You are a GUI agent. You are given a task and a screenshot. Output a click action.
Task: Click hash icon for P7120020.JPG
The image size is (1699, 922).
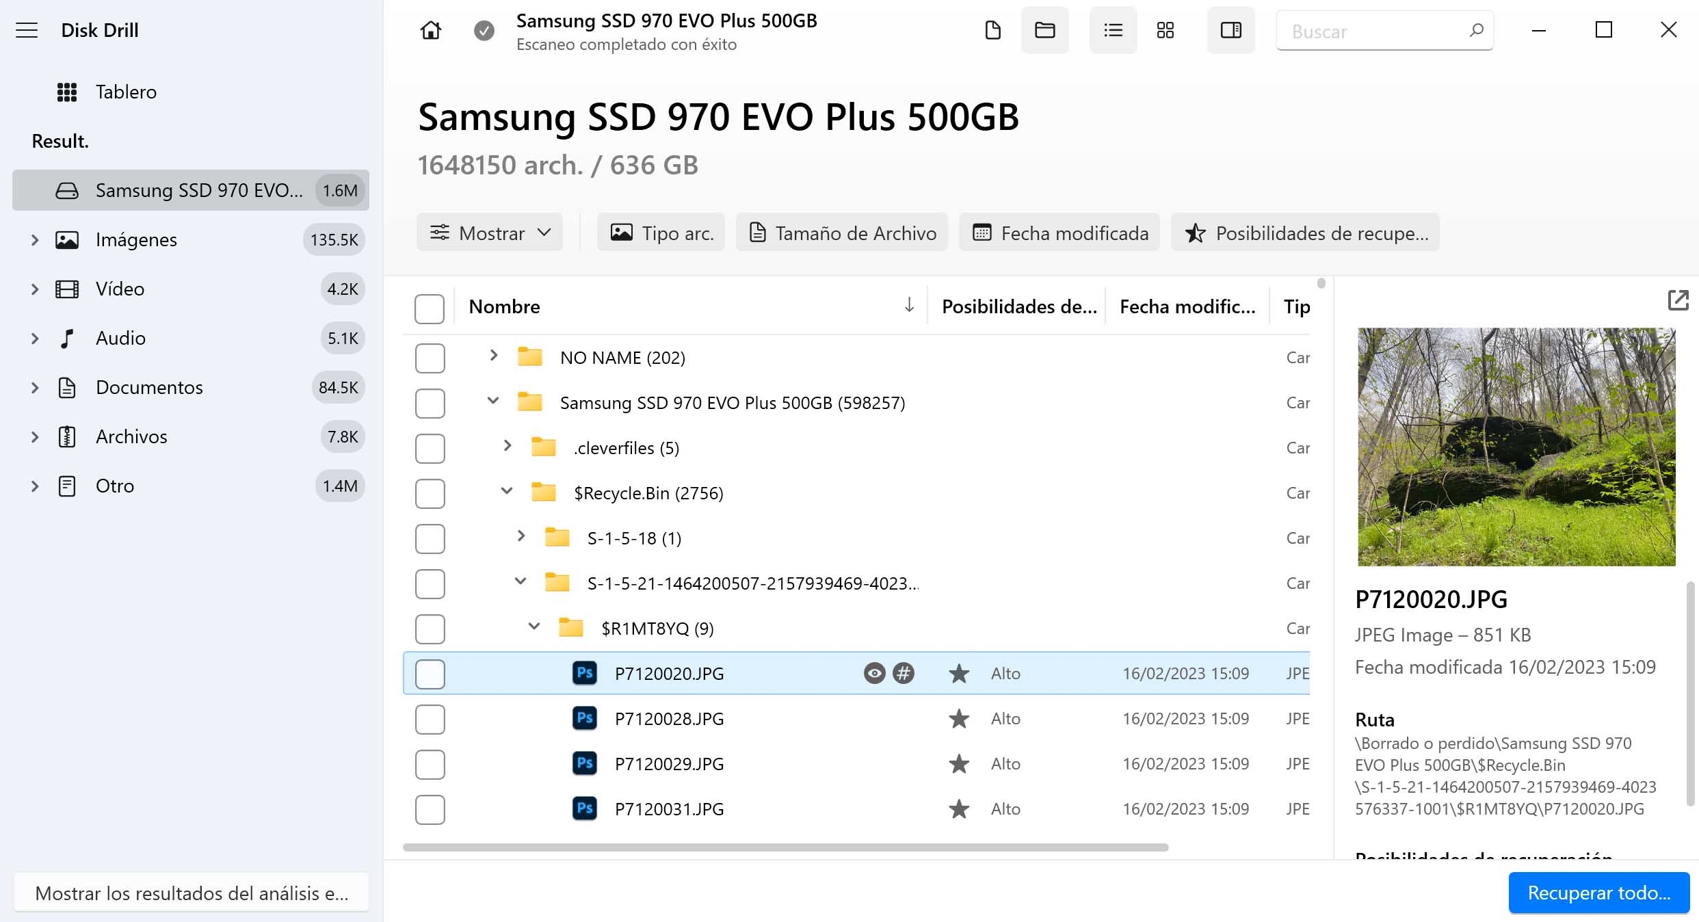[x=904, y=673]
